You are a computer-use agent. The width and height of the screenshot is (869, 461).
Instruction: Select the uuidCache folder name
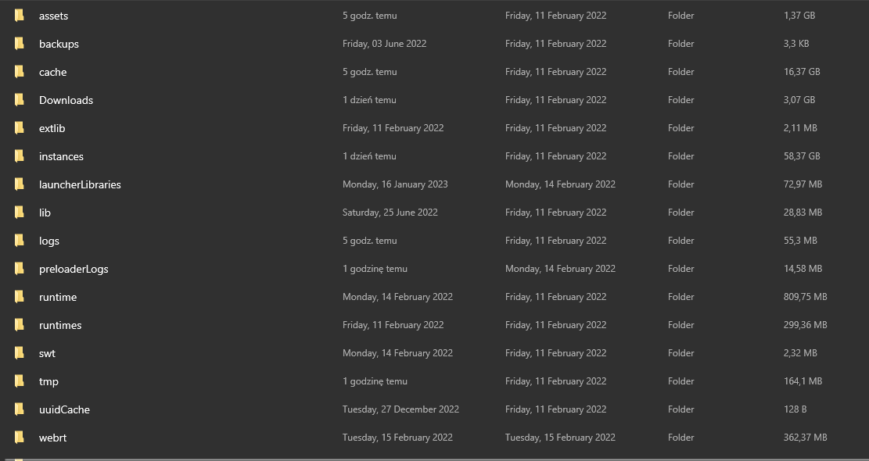pyautogui.click(x=64, y=409)
